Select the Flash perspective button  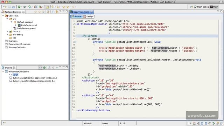pyautogui.click(x=214, y=7)
